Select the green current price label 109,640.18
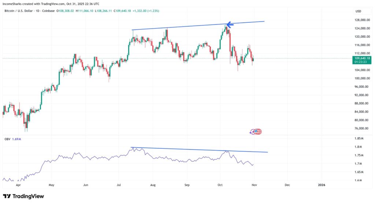Screen dimensions: 375x204 click(362, 58)
